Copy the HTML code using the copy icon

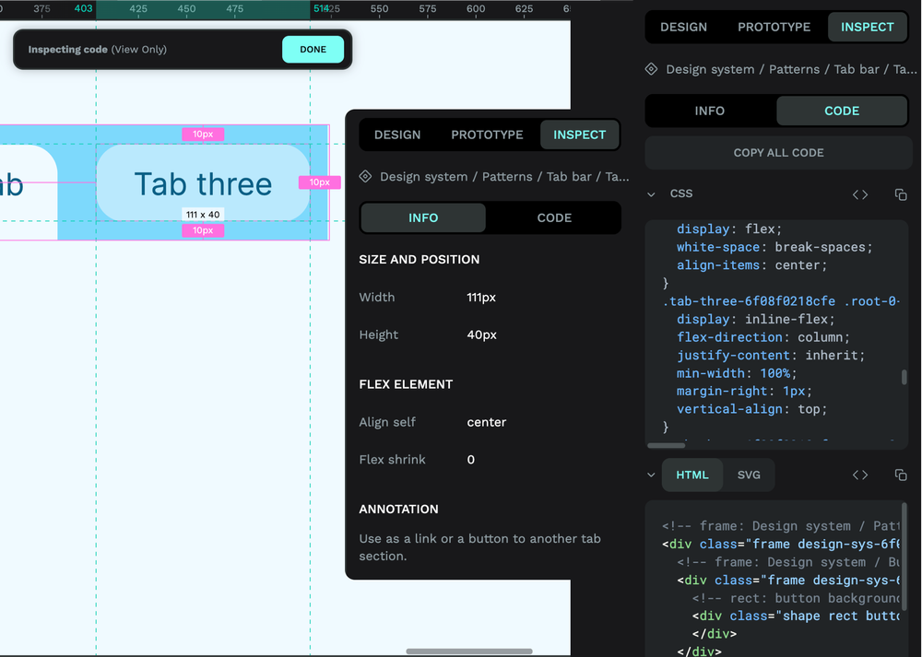pos(901,475)
